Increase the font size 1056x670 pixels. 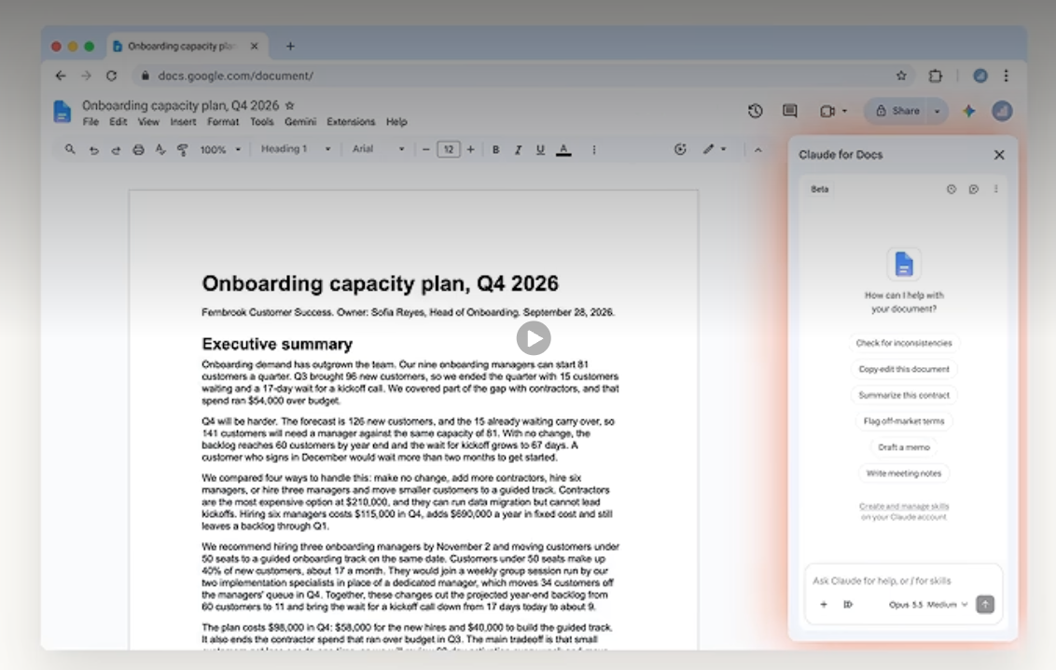click(471, 149)
